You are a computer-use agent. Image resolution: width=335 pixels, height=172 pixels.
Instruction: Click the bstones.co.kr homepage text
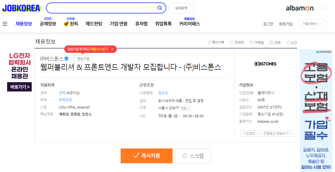click(x=268, y=121)
